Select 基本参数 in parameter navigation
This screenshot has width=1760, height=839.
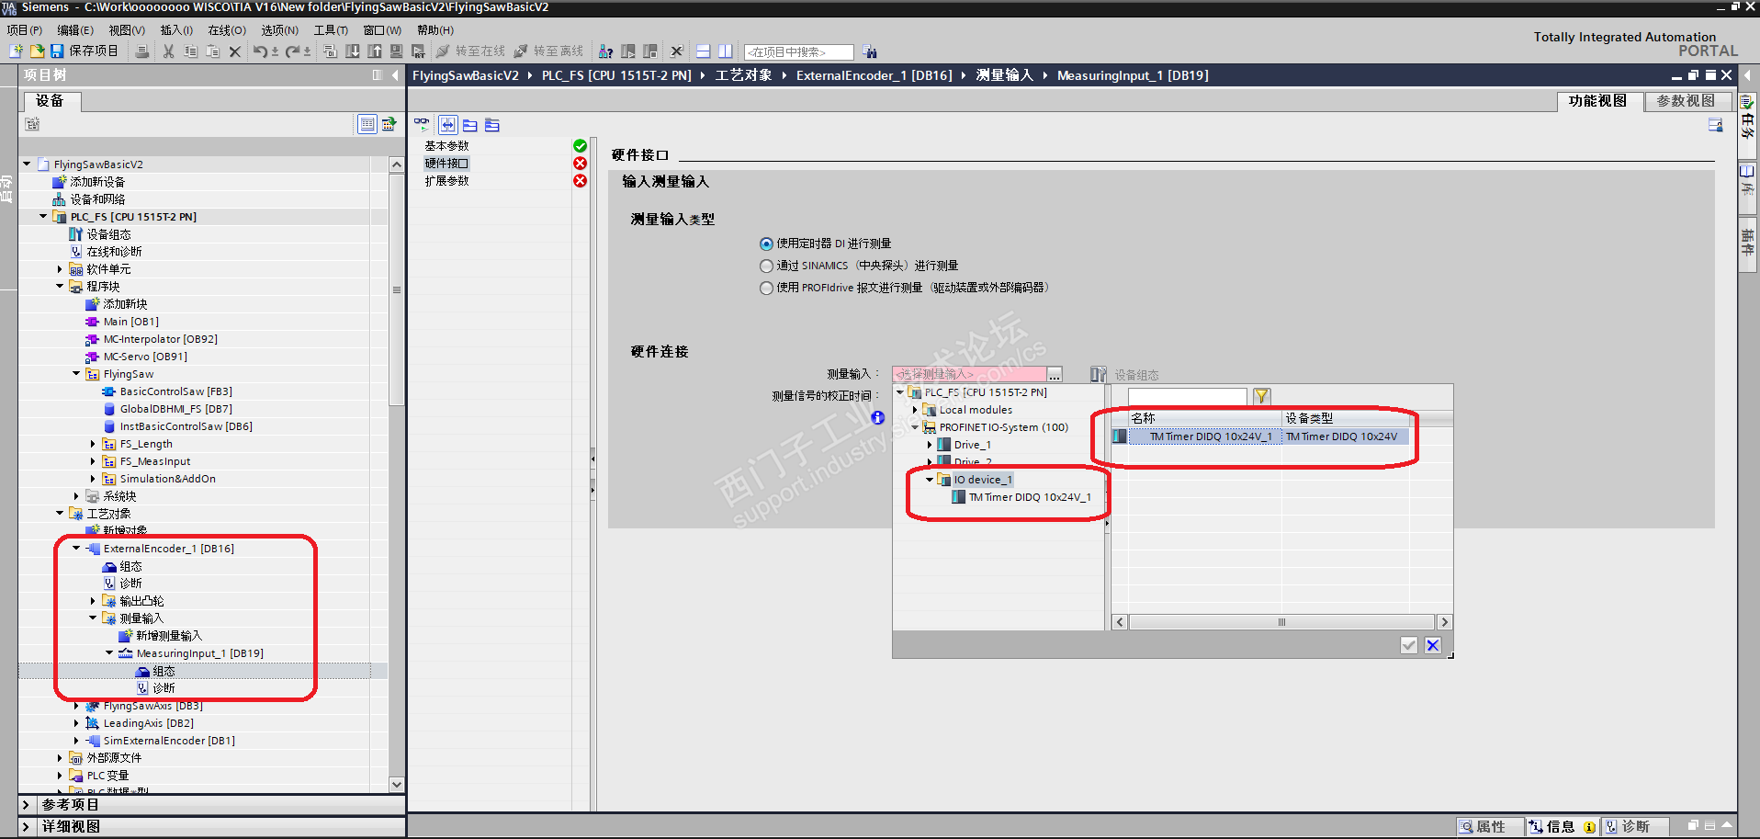point(447,146)
